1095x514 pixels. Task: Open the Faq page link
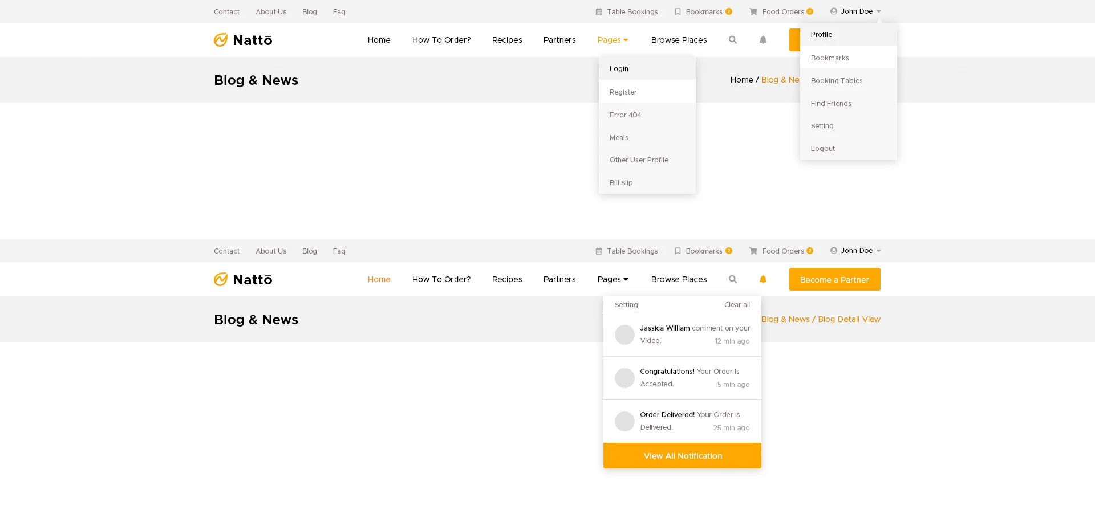click(339, 11)
